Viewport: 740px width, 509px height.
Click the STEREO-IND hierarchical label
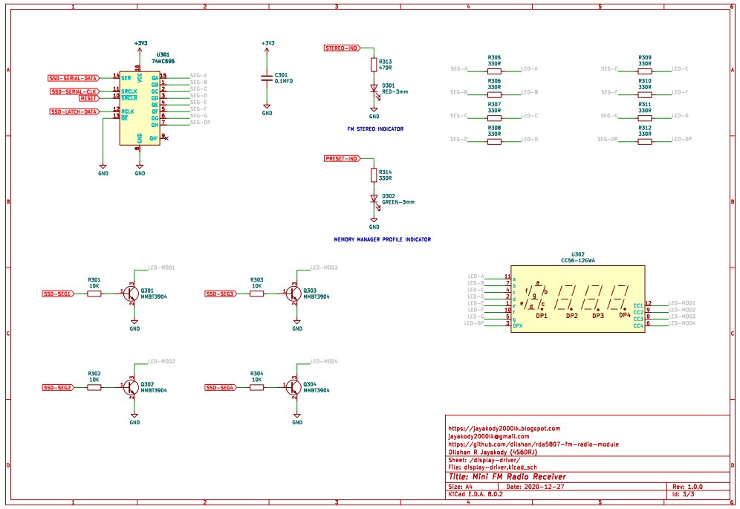pyautogui.click(x=342, y=48)
